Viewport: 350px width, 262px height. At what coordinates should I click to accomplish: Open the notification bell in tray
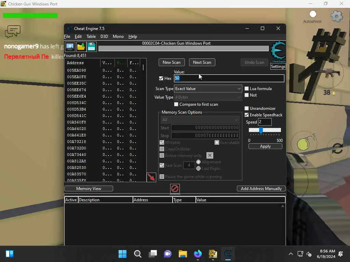pos(341,254)
